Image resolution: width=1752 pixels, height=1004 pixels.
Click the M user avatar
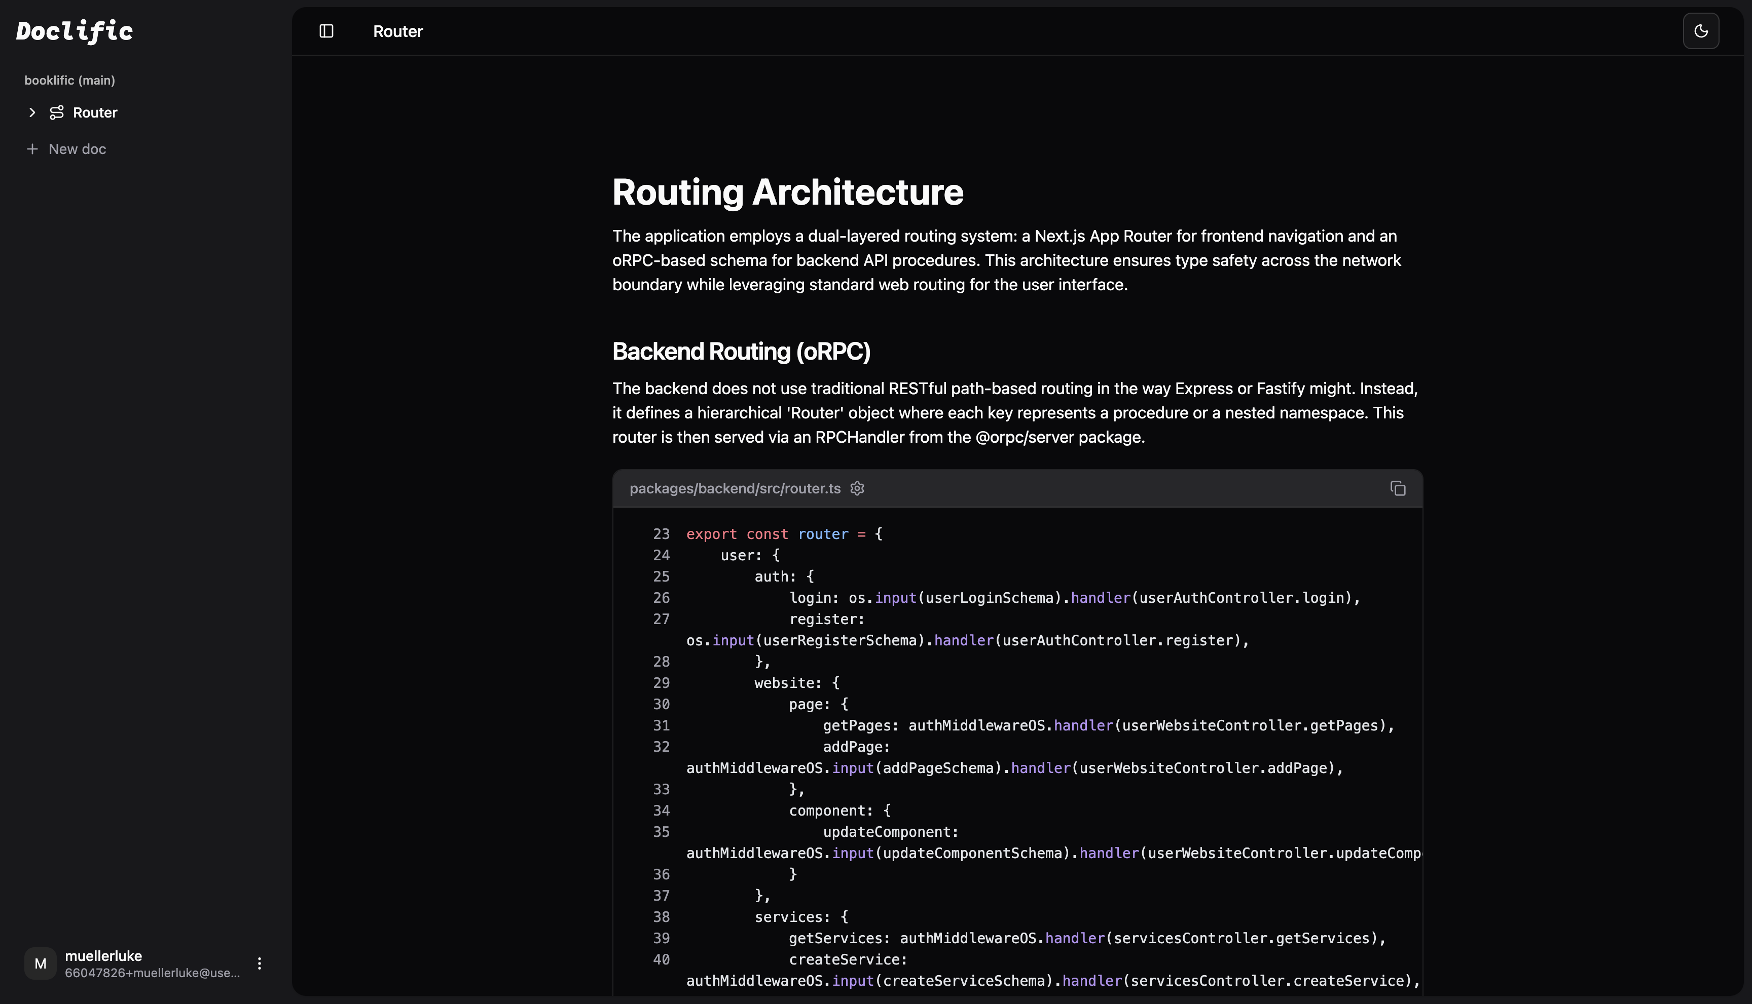pyautogui.click(x=41, y=963)
